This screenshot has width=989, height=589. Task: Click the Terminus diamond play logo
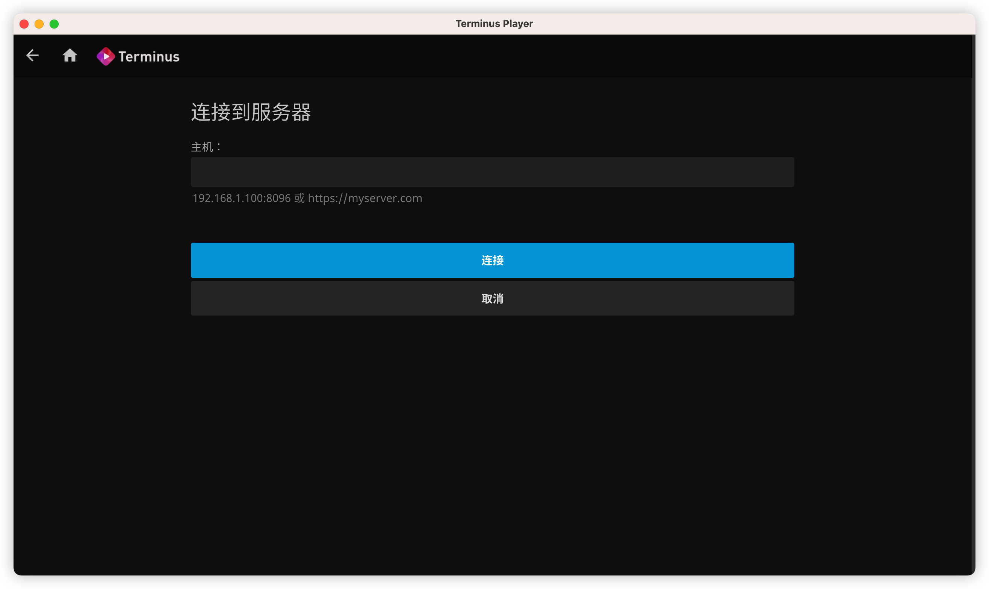(106, 56)
